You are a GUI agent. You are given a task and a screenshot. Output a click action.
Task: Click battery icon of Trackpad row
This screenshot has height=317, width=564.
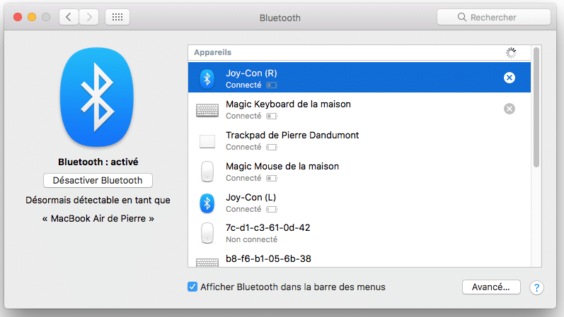pyautogui.click(x=272, y=147)
